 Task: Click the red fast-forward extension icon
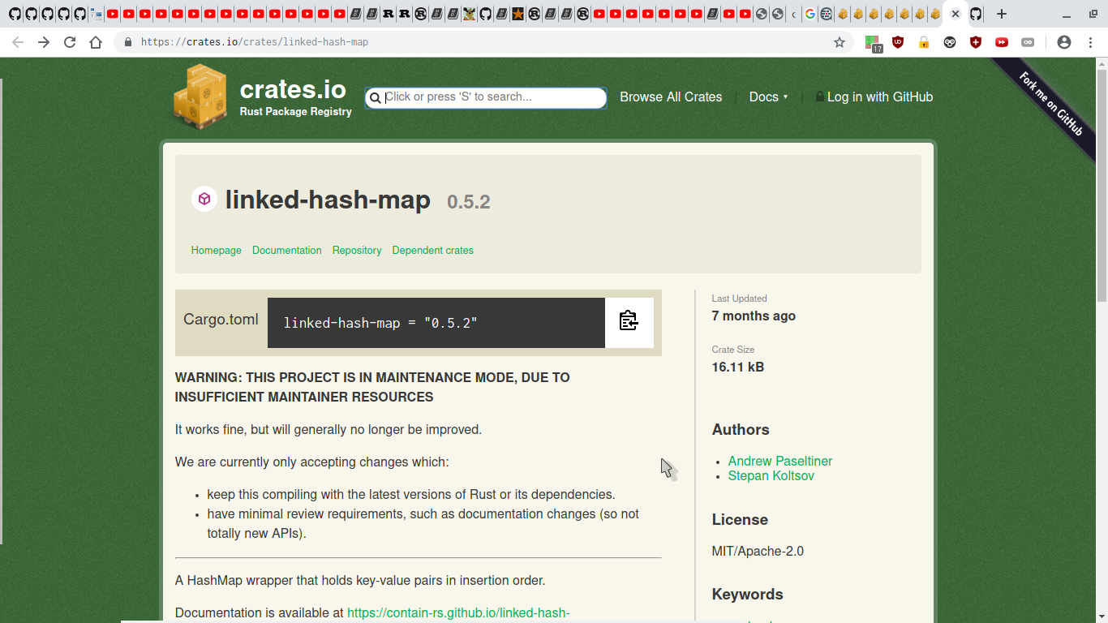point(1002,42)
